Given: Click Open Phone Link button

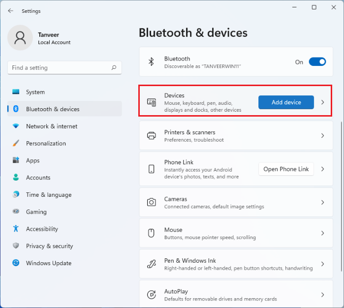Looking at the screenshot, I should click(286, 169).
